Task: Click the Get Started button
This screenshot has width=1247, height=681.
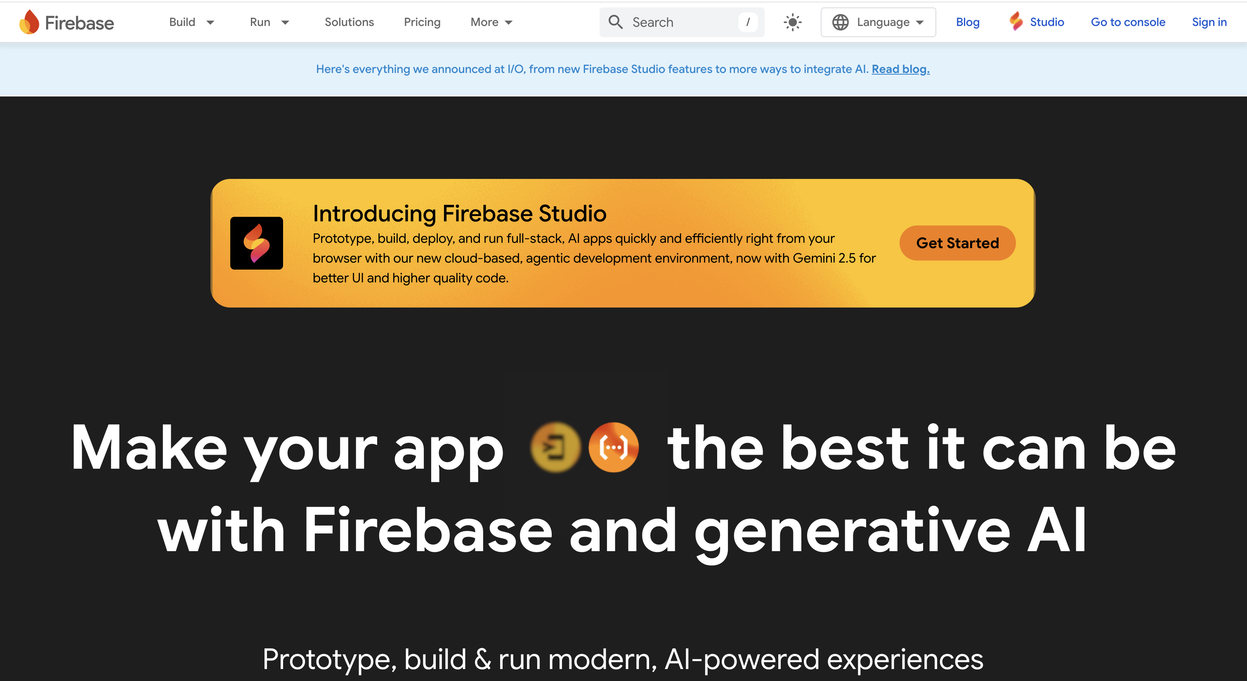Action: click(957, 243)
